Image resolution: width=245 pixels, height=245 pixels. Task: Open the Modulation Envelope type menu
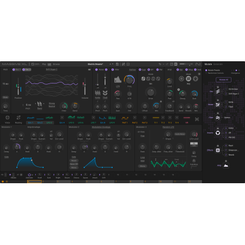101,127
